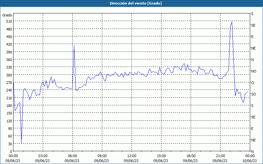This screenshot has height=164, width=263.
Task: Click the SE compass label near 510 level
Action: point(253,26)
